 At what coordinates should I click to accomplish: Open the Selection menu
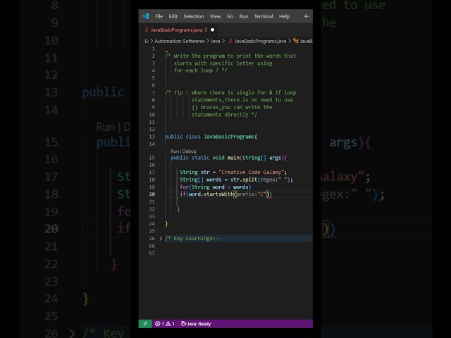point(193,16)
